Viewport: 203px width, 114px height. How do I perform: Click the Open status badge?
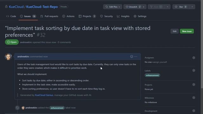pyautogui.click(x=12, y=42)
